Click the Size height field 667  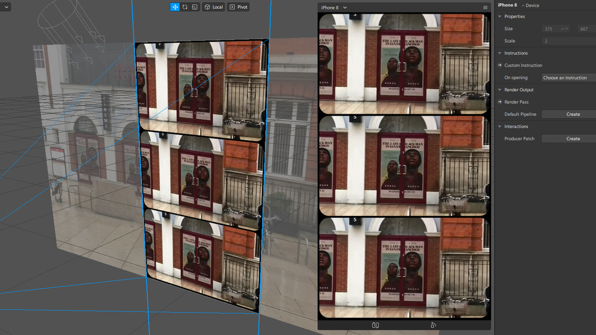[587, 29]
